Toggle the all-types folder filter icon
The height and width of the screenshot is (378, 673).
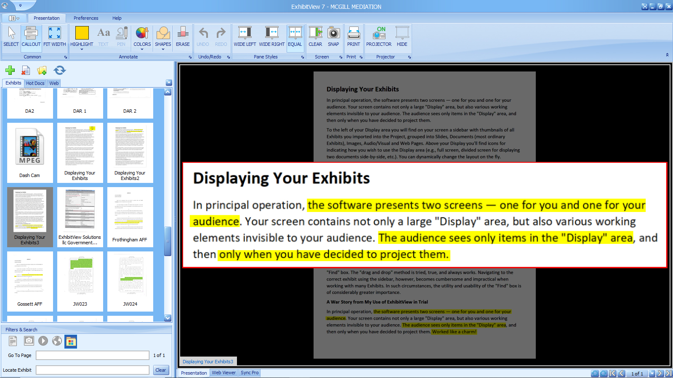pos(71,341)
